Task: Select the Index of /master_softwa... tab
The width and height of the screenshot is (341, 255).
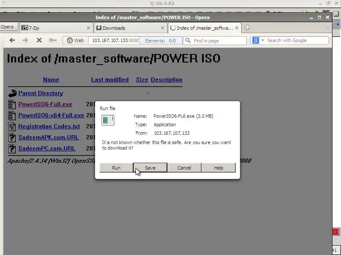Action: (205, 28)
